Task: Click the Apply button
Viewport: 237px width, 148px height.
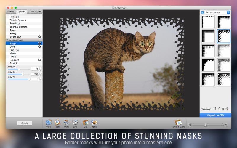Action: pos(25,123)
